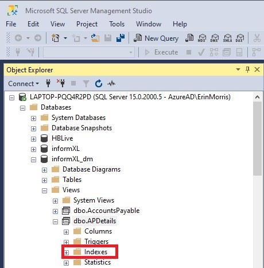
Task: Expand the HBLive database
Action: 33,139
